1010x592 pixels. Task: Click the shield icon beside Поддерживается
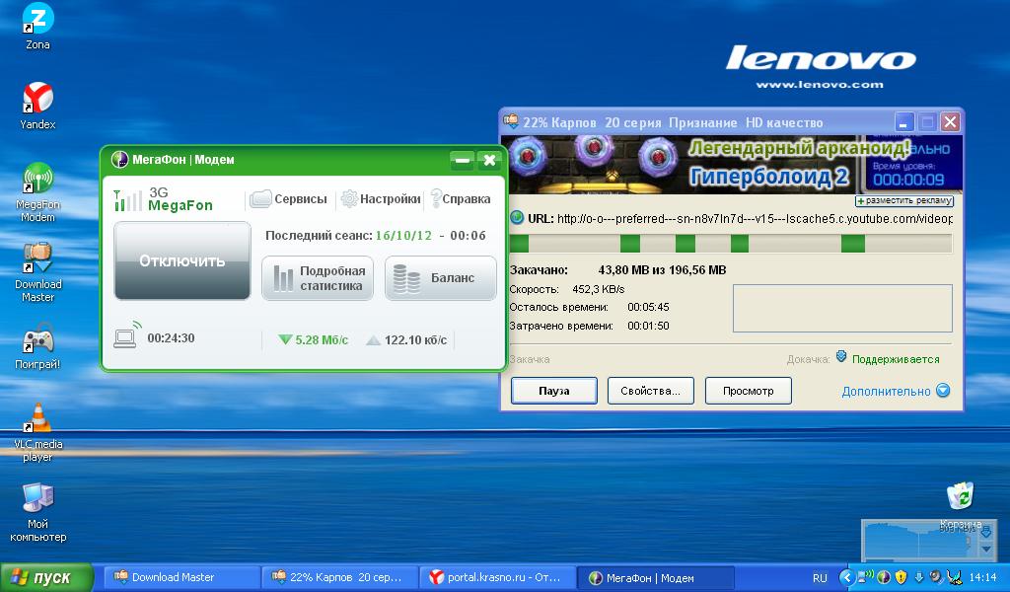click(x=841, y=357)
